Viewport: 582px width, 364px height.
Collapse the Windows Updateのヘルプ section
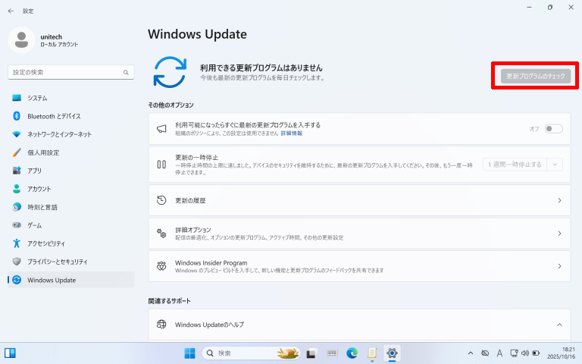(x=559, y=325)
